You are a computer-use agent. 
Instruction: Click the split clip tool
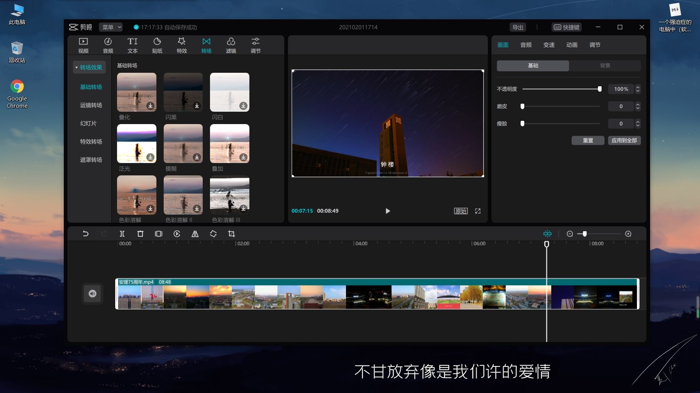[122, 234]
